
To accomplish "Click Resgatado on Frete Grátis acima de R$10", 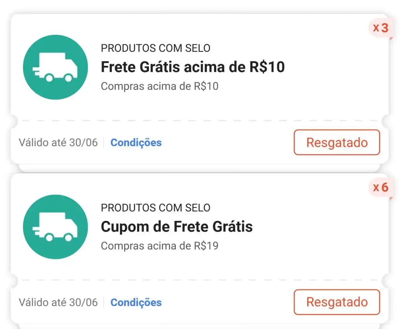I will click(x=337, y=142).
